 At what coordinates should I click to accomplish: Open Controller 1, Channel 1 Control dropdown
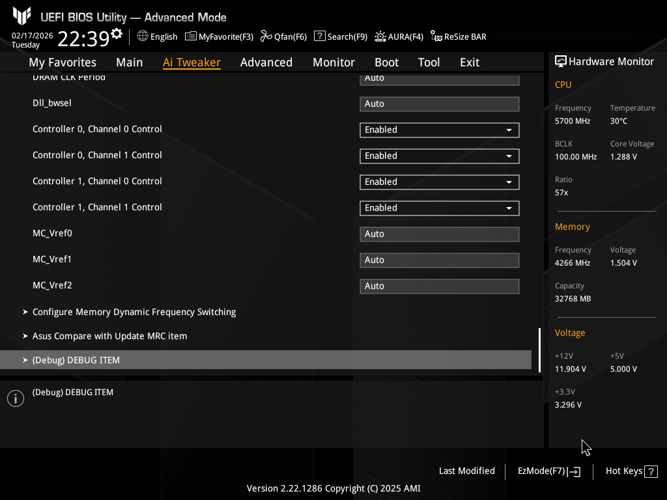click(440, 208)
